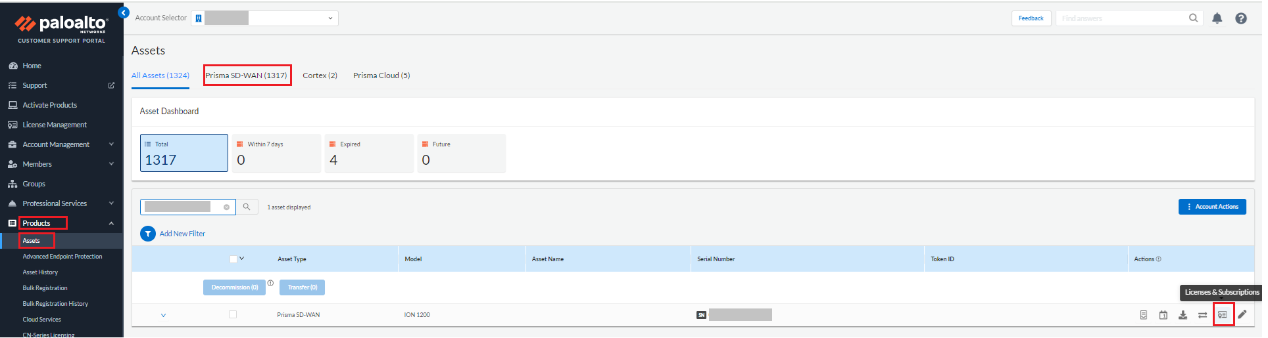Click the Activate Products laptop icon

click(12, 105)
